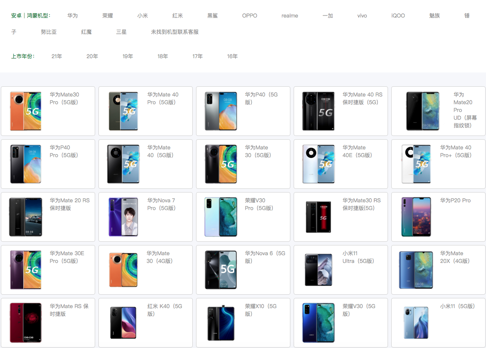This screenshot has width=486, height=348.
Task: Filter phones by 红米 brand
Action: tap(178, 15)
